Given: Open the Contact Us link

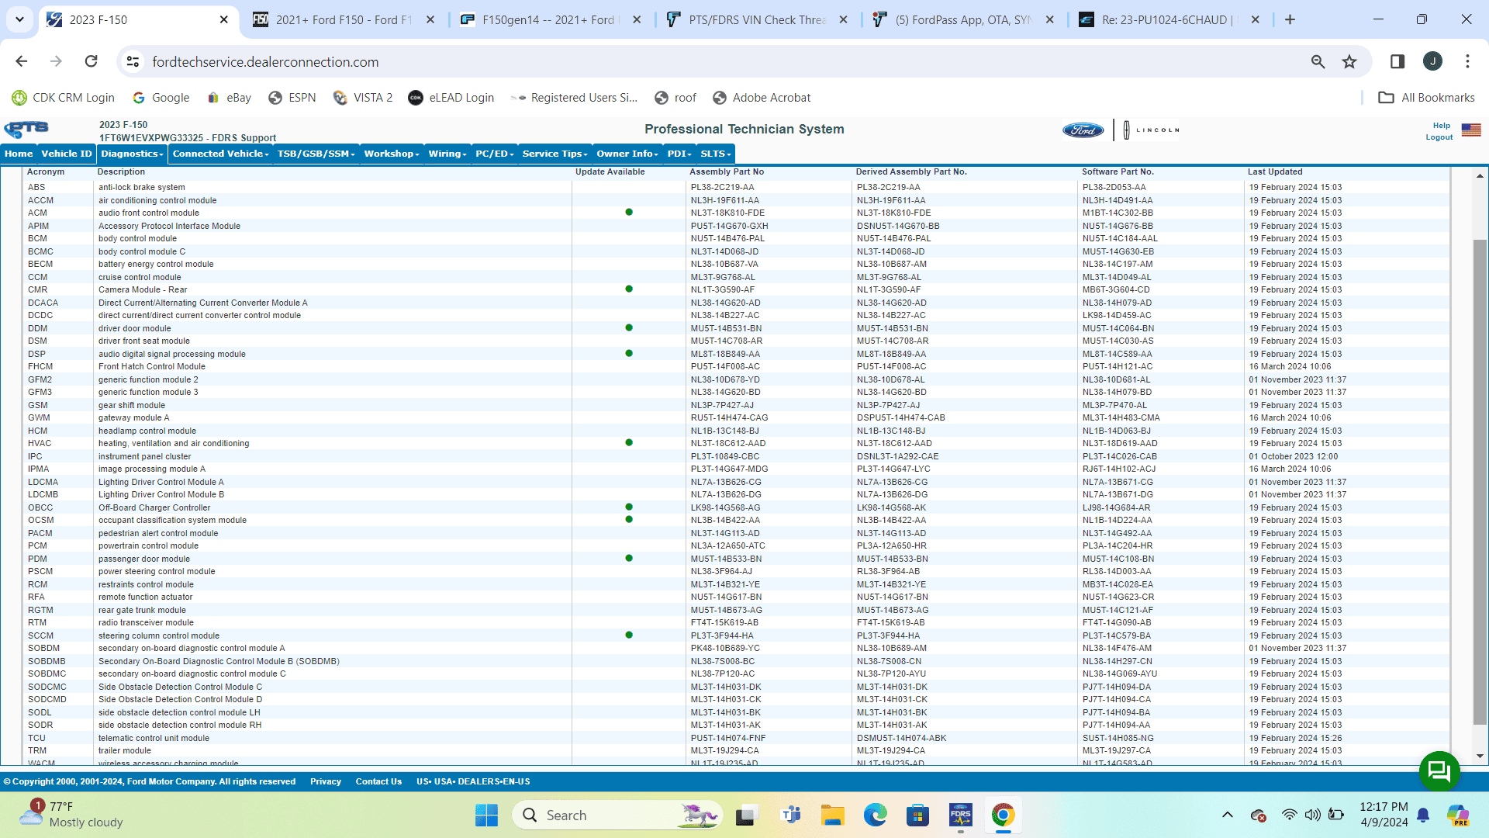Looking at the screenshot, I should 378,782.
